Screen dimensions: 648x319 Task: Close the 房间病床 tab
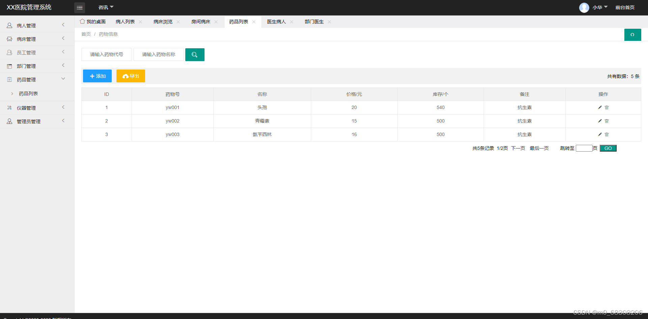coord(216,22)
